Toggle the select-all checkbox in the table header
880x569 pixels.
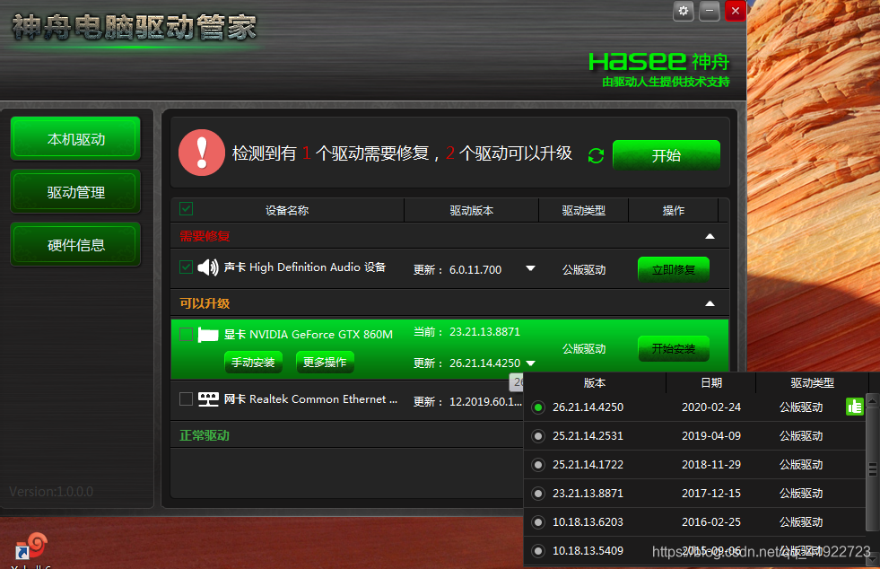click(187, 209)
